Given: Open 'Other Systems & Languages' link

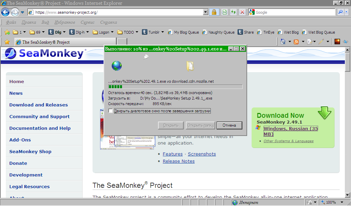Looking at the screenshot, I should click(289, 141).
